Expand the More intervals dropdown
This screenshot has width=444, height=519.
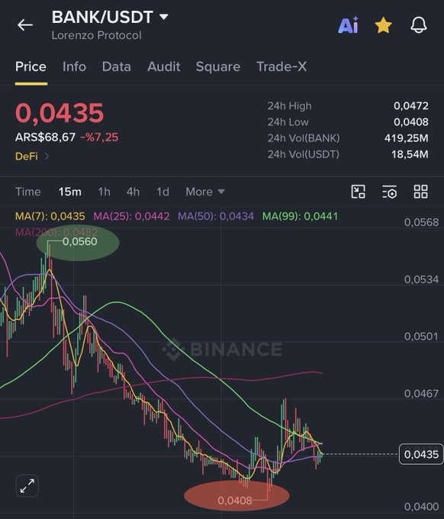tap(205, 192)
